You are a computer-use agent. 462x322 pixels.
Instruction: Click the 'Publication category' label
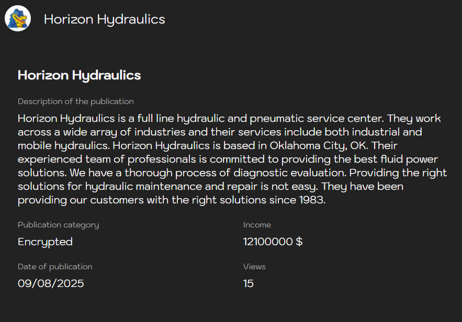click(x=58, y=225)
